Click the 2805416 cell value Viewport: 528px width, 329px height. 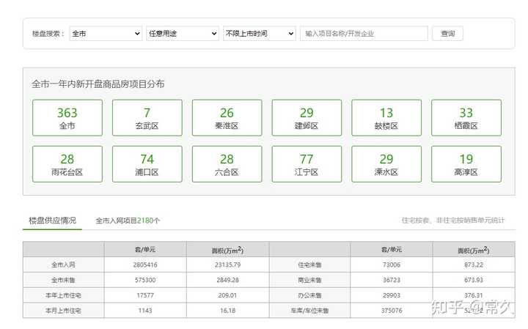[145, 265]
